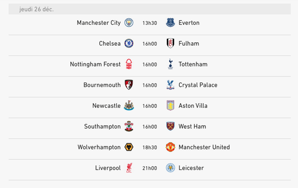The image size is (298, 188).
Task: Click the 18h30 Wolverhampton kickoff time
Action: 150,147
